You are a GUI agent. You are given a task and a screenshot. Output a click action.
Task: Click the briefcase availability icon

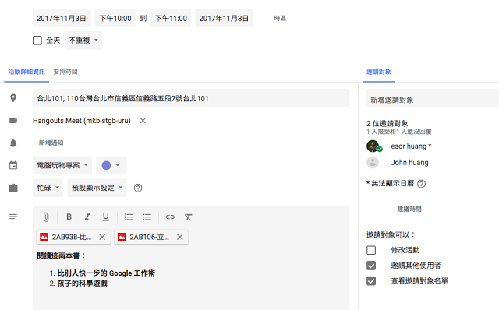click(13, 188)
